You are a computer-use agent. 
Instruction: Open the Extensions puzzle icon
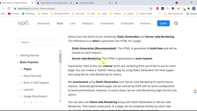coord(188,9)
